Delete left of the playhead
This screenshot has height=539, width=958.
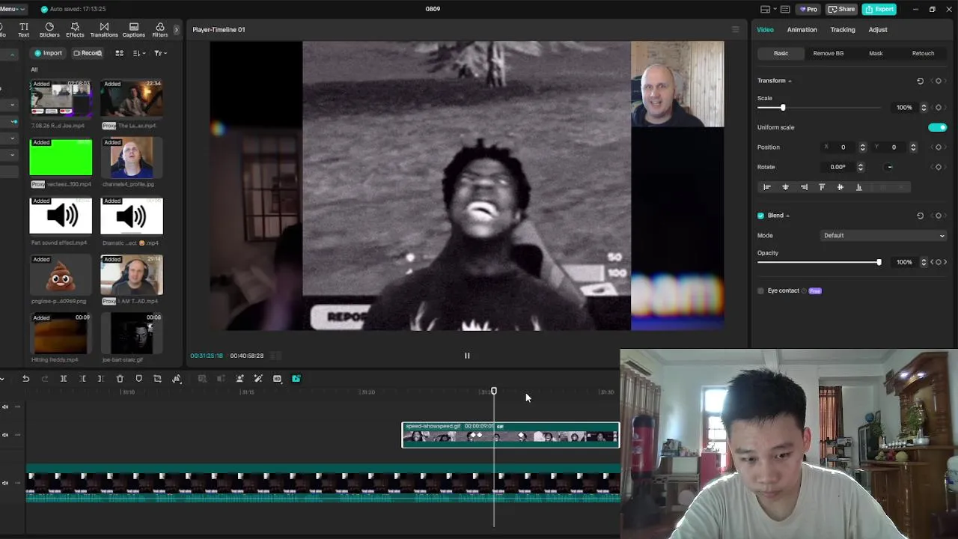point(82,379)
